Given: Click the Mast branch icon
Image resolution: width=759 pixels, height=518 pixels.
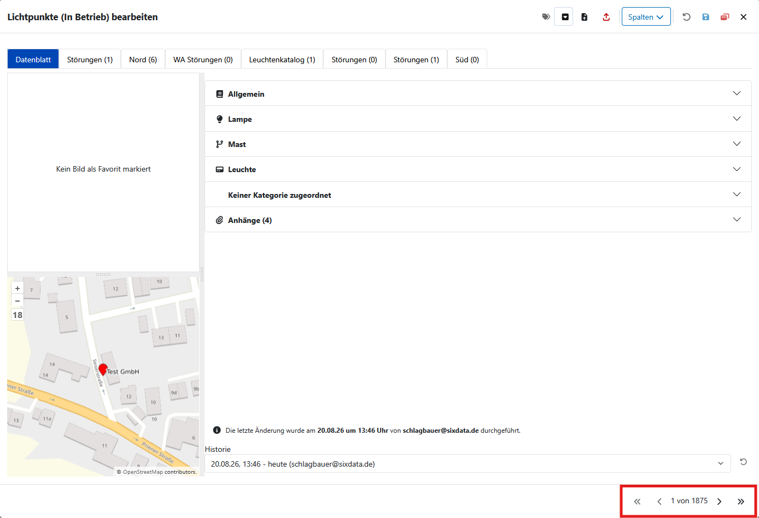Looking at the screenshot, I should click(219, 144).
